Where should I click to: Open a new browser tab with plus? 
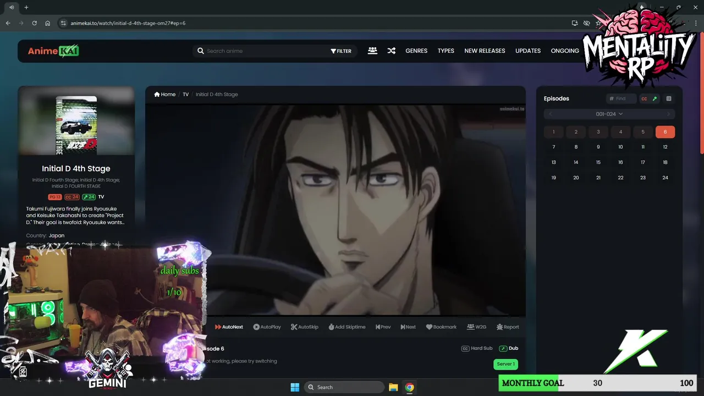[x=26, y=7]
